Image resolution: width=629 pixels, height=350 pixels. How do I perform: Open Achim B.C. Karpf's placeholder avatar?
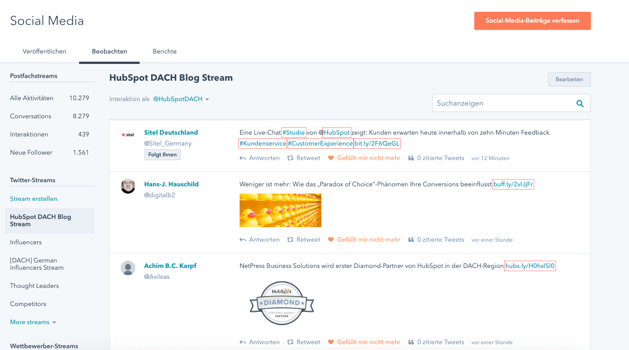pos(128,268)
